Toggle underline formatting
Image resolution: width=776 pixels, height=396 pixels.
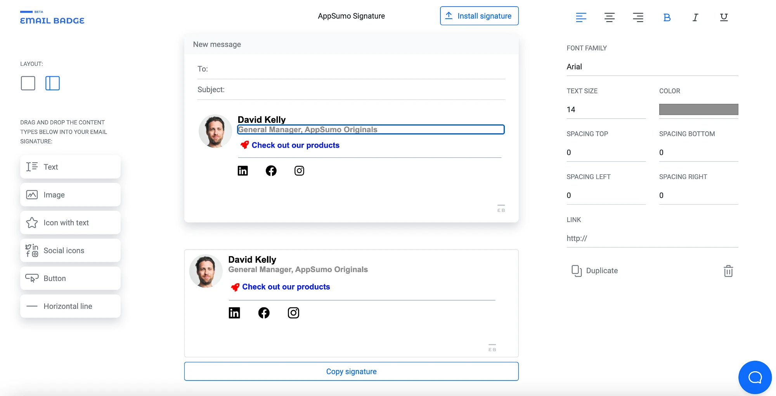pyautogui.click(x=724, y=17)
